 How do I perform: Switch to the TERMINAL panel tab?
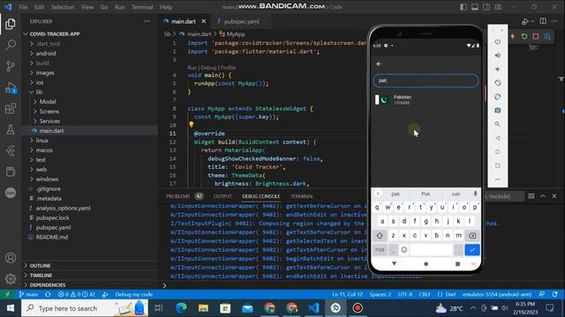302,196
